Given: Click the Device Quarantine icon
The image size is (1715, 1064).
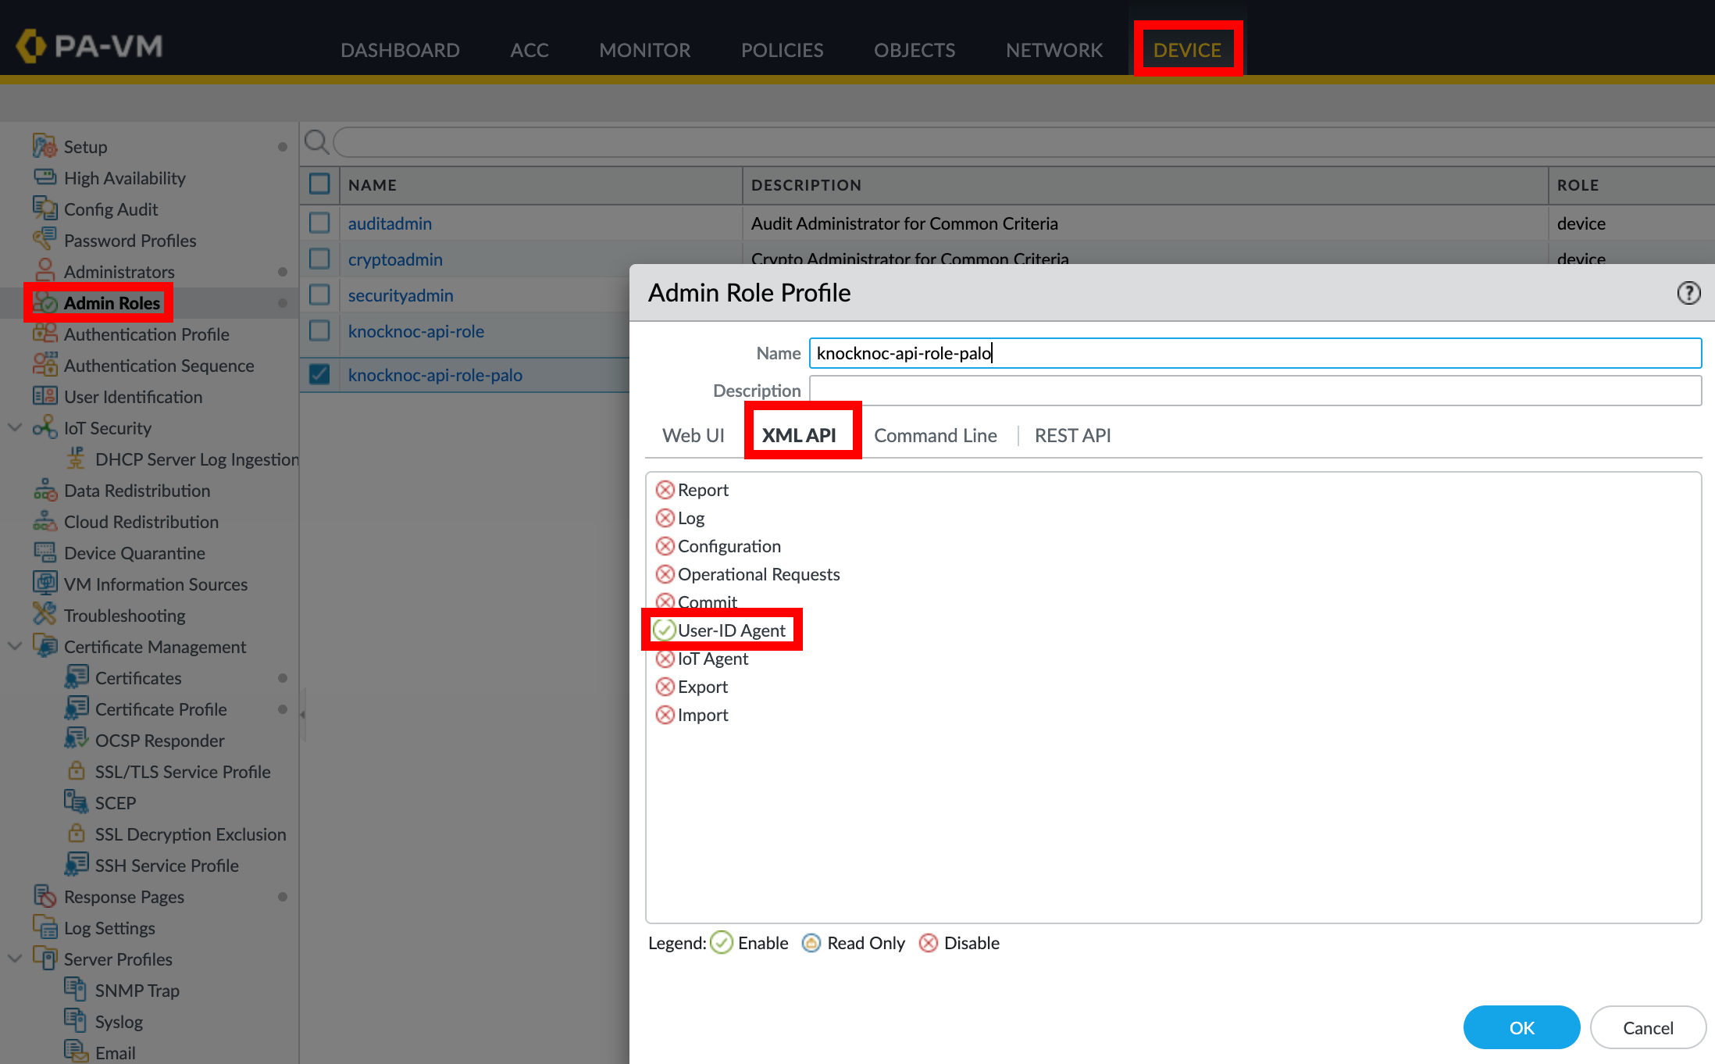Looking at the screenshot, I should (x=45, y=552).
